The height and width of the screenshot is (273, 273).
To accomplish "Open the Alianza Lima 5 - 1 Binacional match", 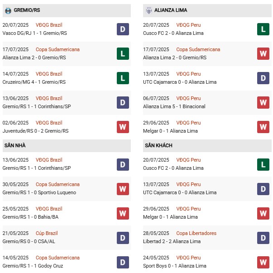I will click(x=174, y=106).
